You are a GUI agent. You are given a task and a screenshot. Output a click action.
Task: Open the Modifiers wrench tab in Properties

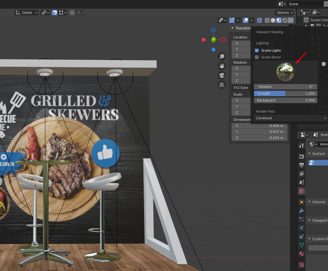[x=301, y=211]
